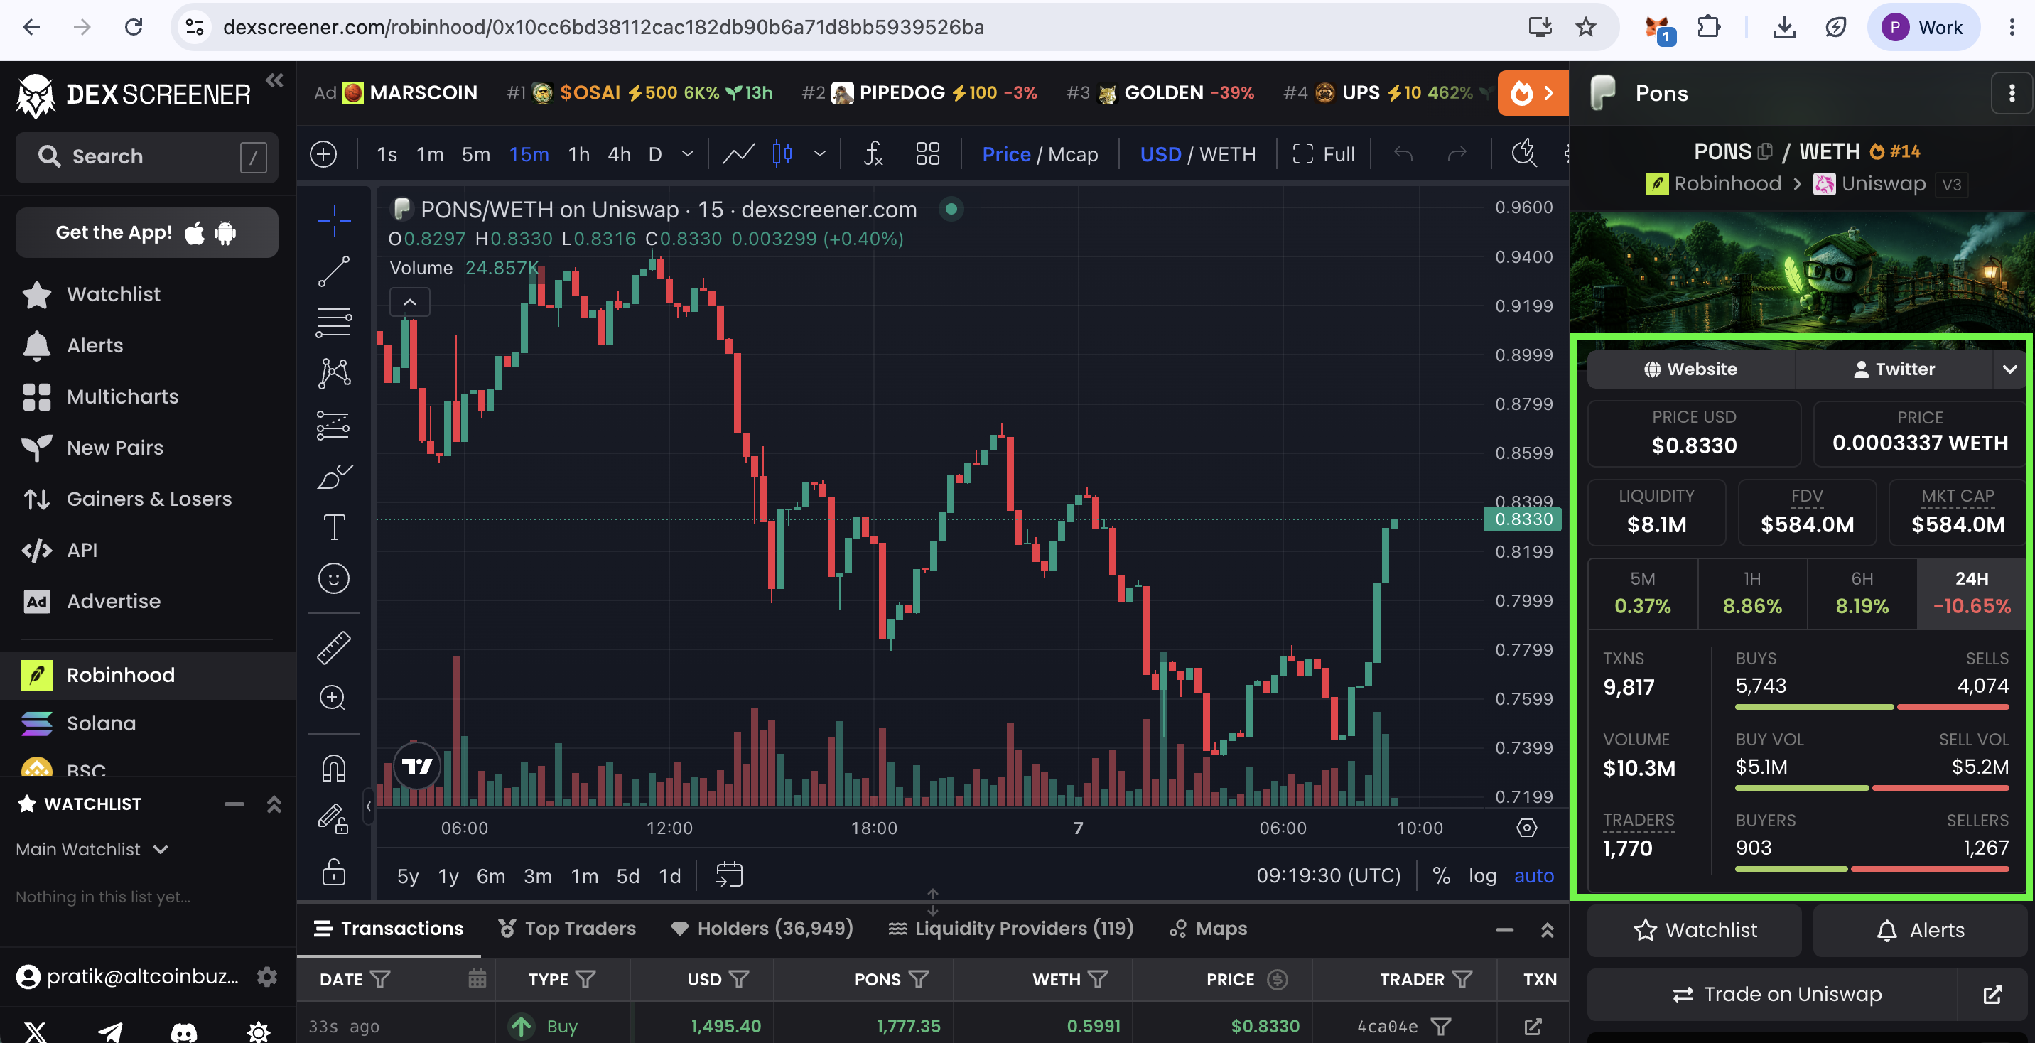Image resolution: width=2035 pixels, height=1043 pixels.
Task: Click the TradingView logo on chart
Action: (x=417, y=765)
